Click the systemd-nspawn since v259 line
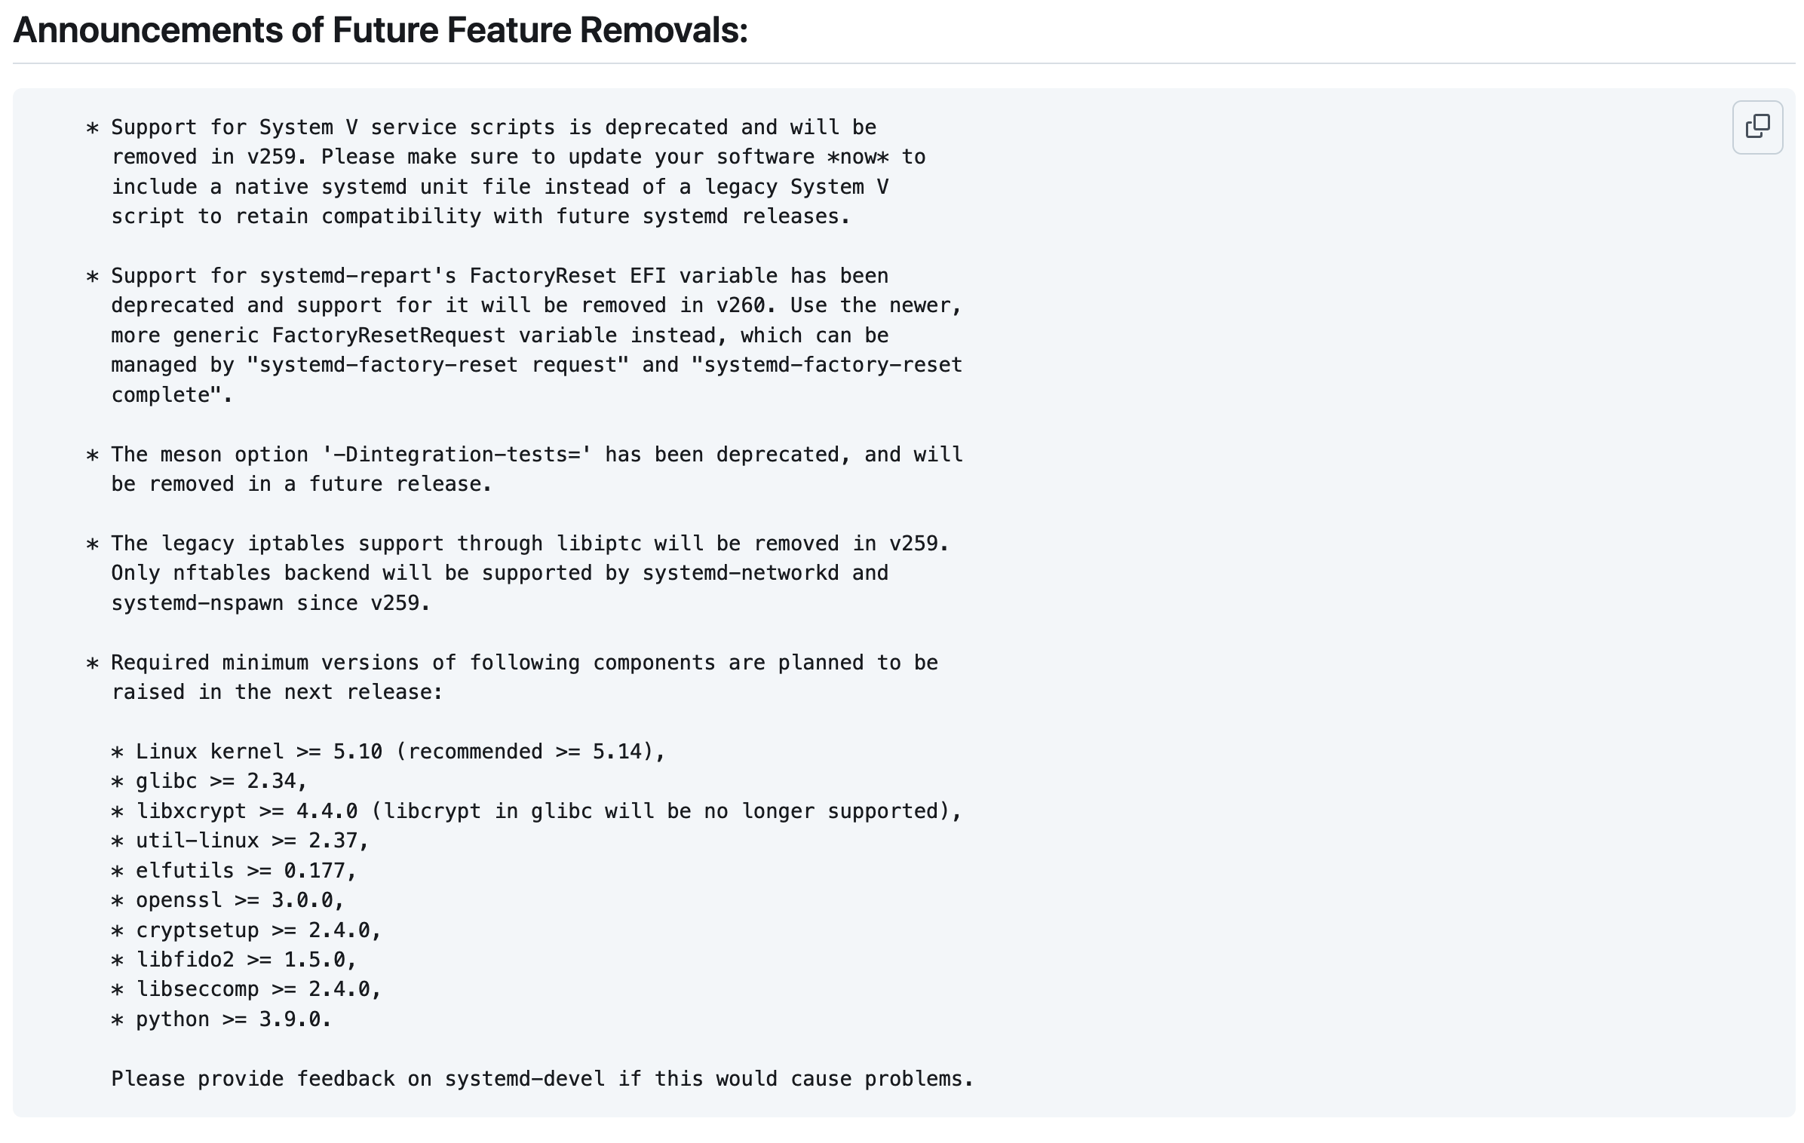This screenshot has width=1804, height=1143. [x=270, y=603]
